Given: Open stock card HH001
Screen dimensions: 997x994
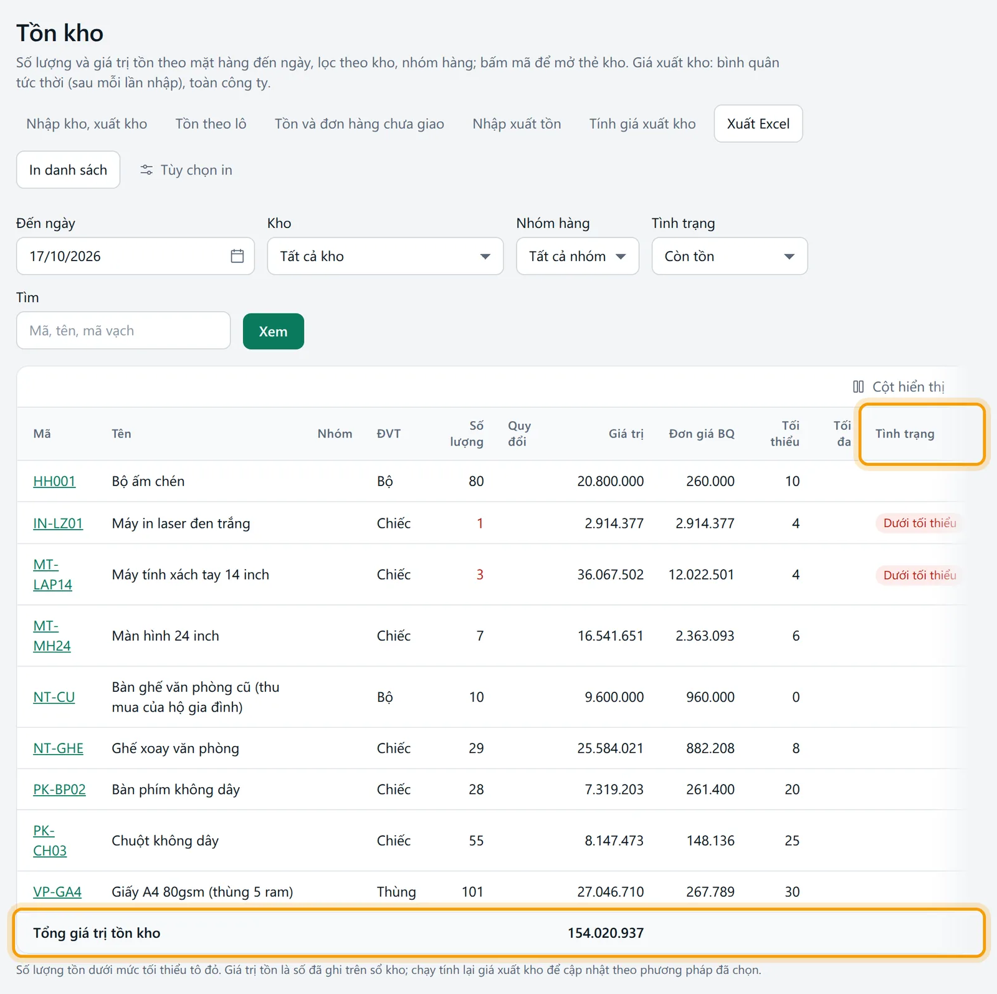Looking at the screenshot, I should tap(54, 481).
